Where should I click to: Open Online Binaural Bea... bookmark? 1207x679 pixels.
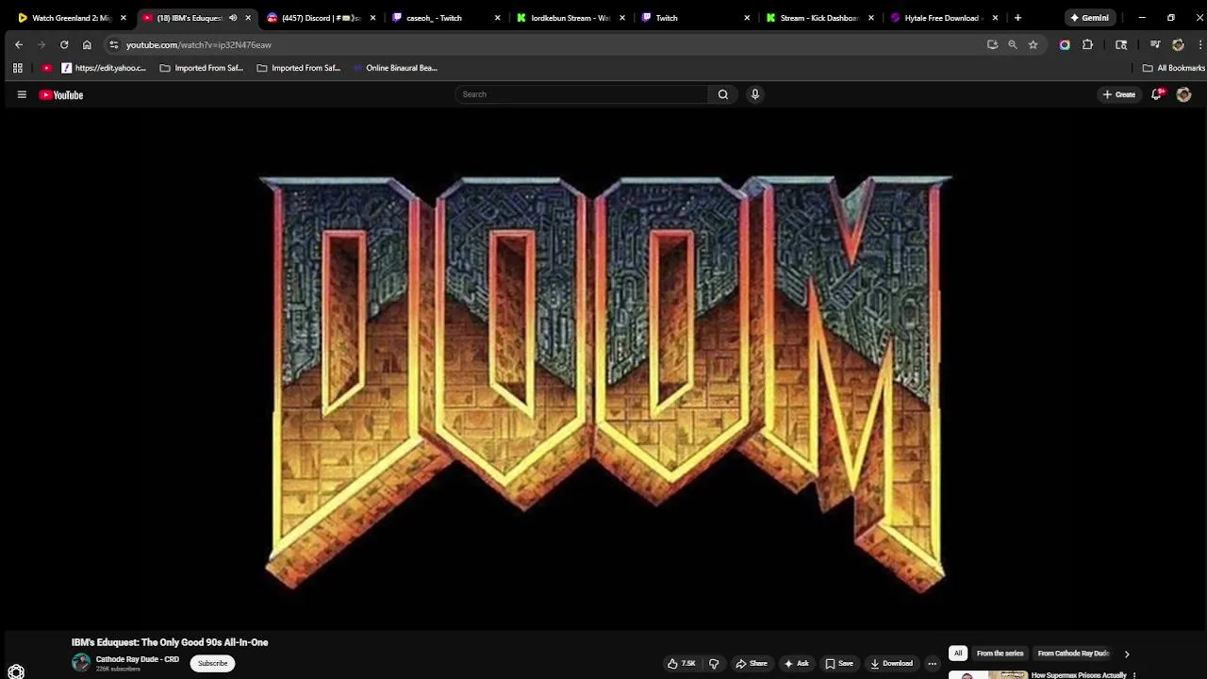pyautogui.click(x=394, y=68)
